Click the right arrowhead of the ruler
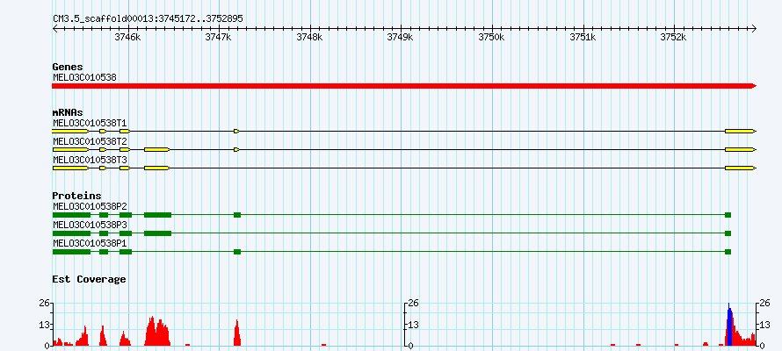The width and height of the screenshot is (782, 351). pos(754,28)
